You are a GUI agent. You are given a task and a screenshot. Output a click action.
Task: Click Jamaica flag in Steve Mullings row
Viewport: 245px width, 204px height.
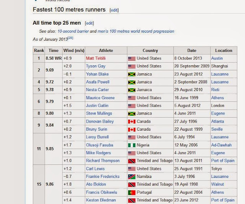pyautogui.click(x=132, y=114)
